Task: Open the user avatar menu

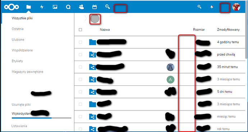Action: (236, 7)
